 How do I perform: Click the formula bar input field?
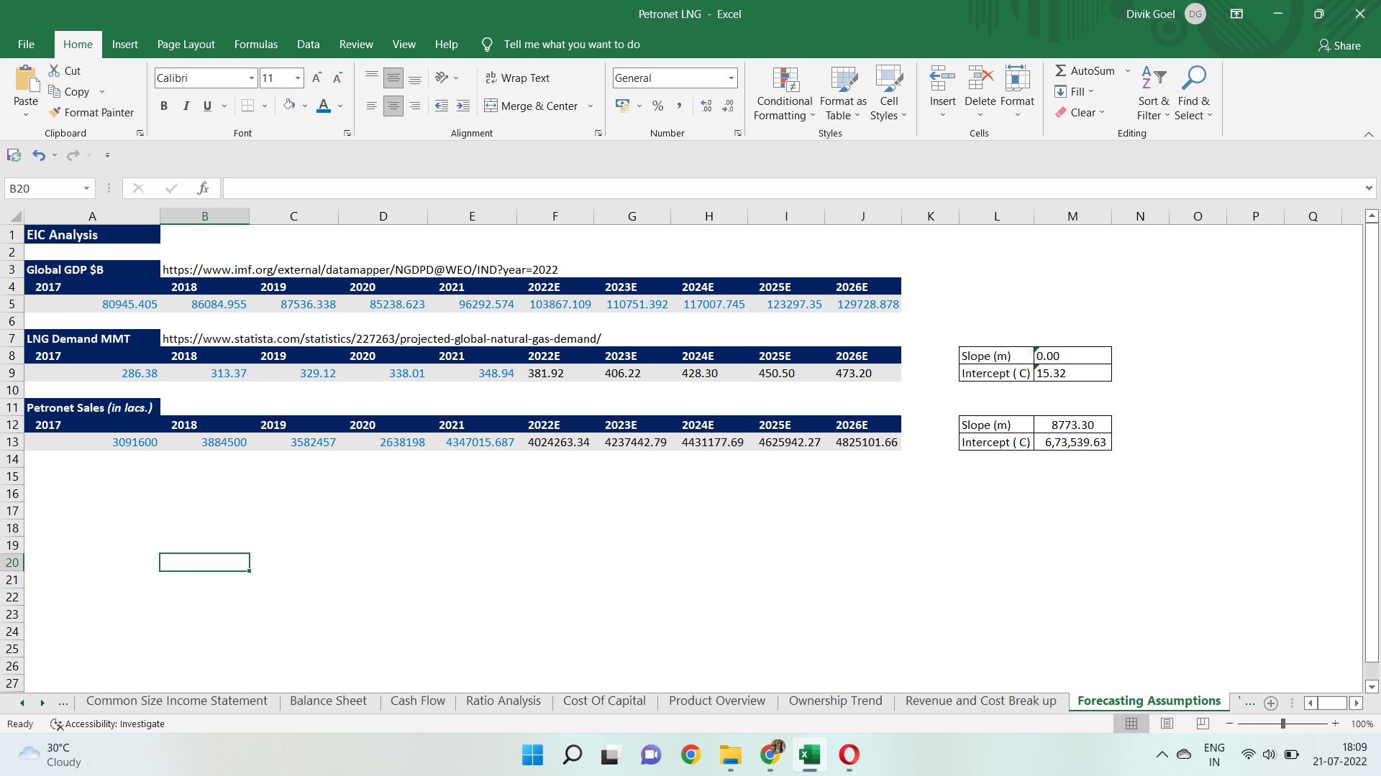pyautogui.click(x=793, y=188)
